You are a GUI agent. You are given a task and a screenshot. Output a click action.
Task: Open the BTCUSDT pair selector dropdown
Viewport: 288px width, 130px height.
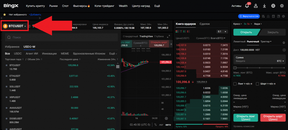click(x=15, y=26)
